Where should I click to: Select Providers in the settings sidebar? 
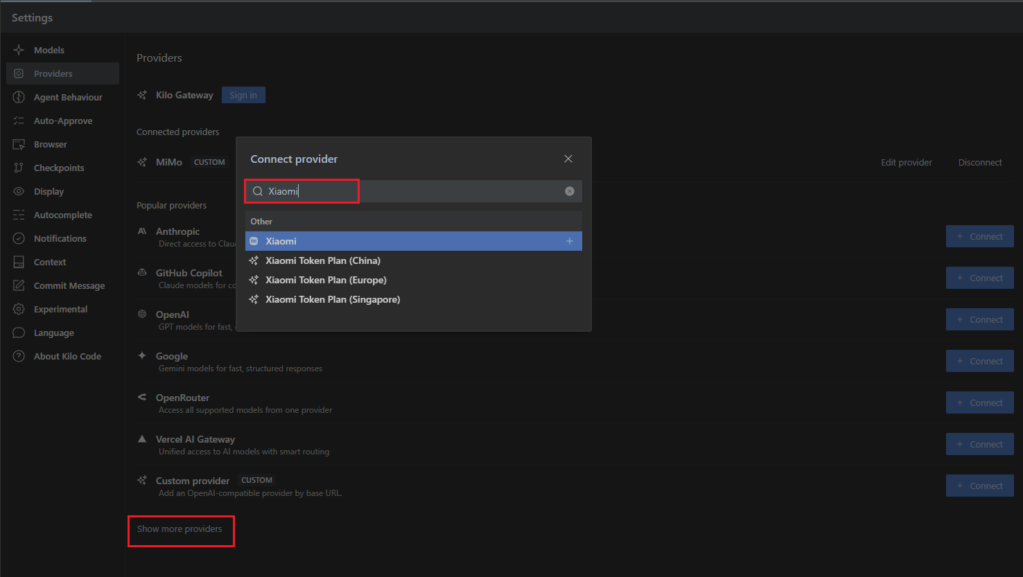point(62,73)
